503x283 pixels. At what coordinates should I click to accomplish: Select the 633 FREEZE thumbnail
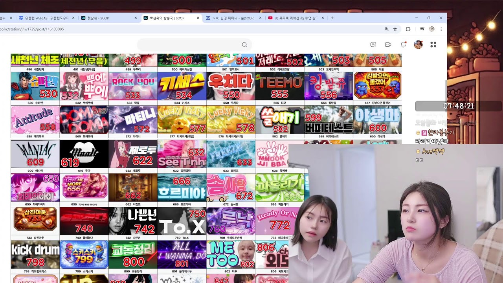[231, 154]
